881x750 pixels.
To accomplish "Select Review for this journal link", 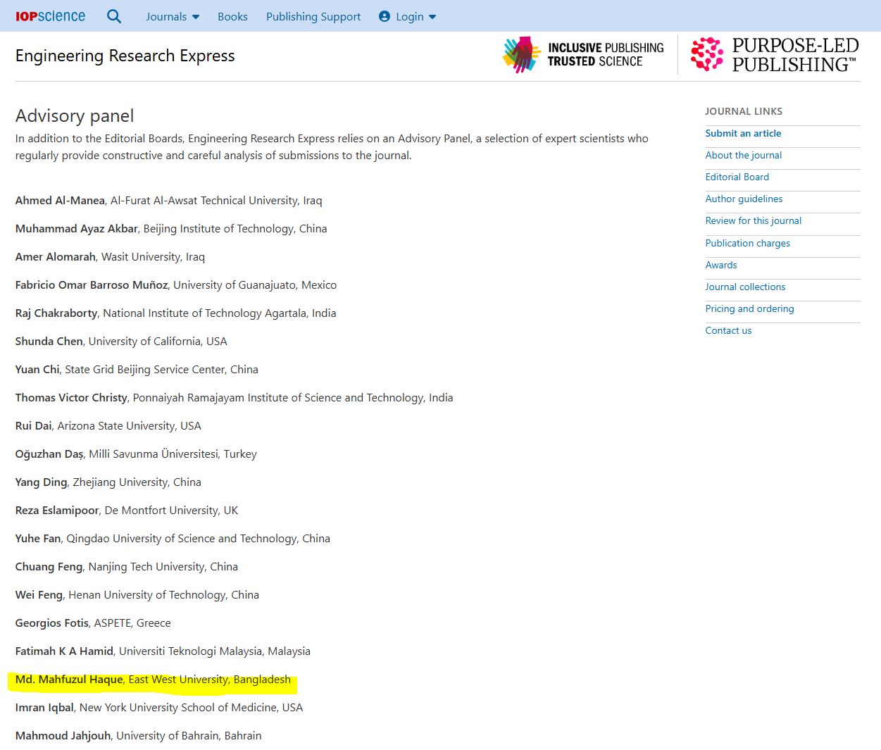I will pyautogui.click(x=753, y=220).
